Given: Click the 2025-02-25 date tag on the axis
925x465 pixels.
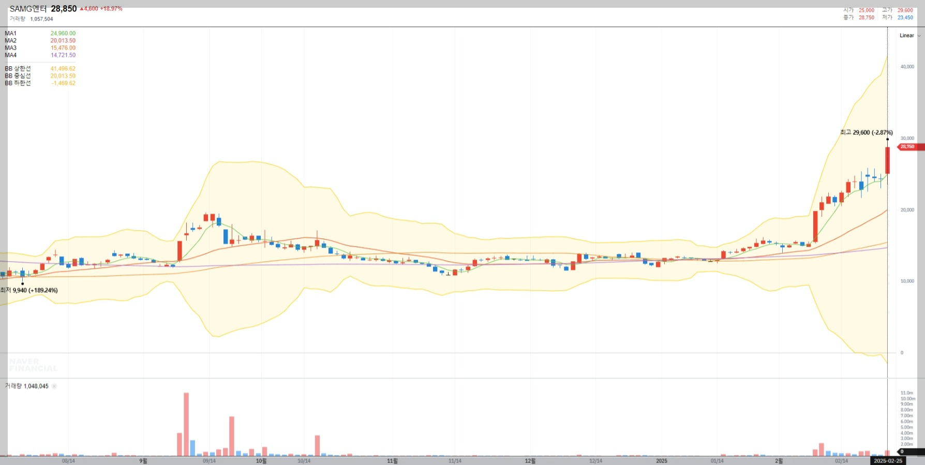Looking at the screenshot, I should pos(888,461).
